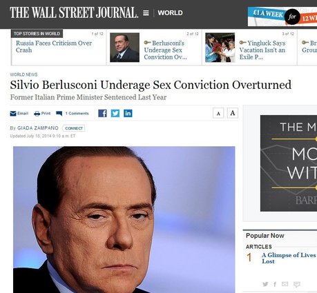Image resolution: width=317 pixels, height=293 pixels.
Task: Click the Print printer icon
Action: (37, 114)
